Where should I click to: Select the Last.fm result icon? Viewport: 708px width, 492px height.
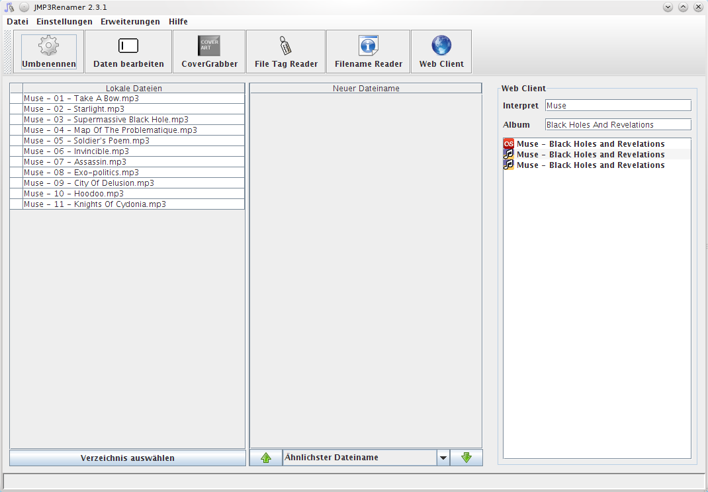tap(509, 144)
